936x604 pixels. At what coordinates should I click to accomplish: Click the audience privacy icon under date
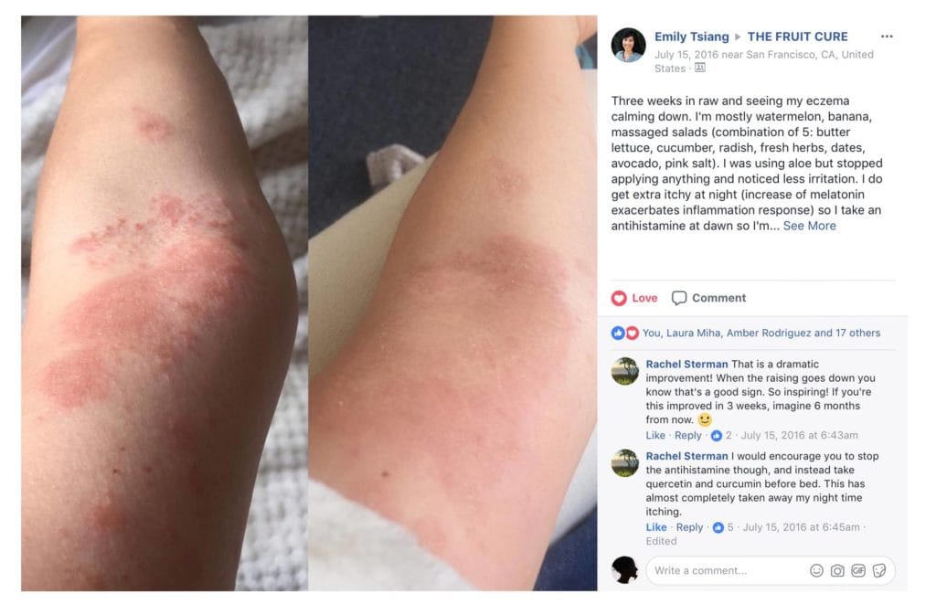pos(700,68)
